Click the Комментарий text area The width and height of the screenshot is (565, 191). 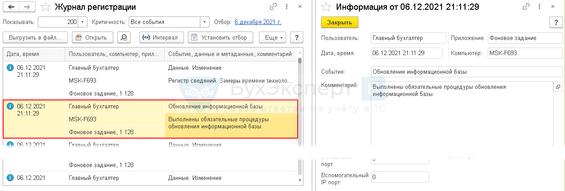[462, 114]
